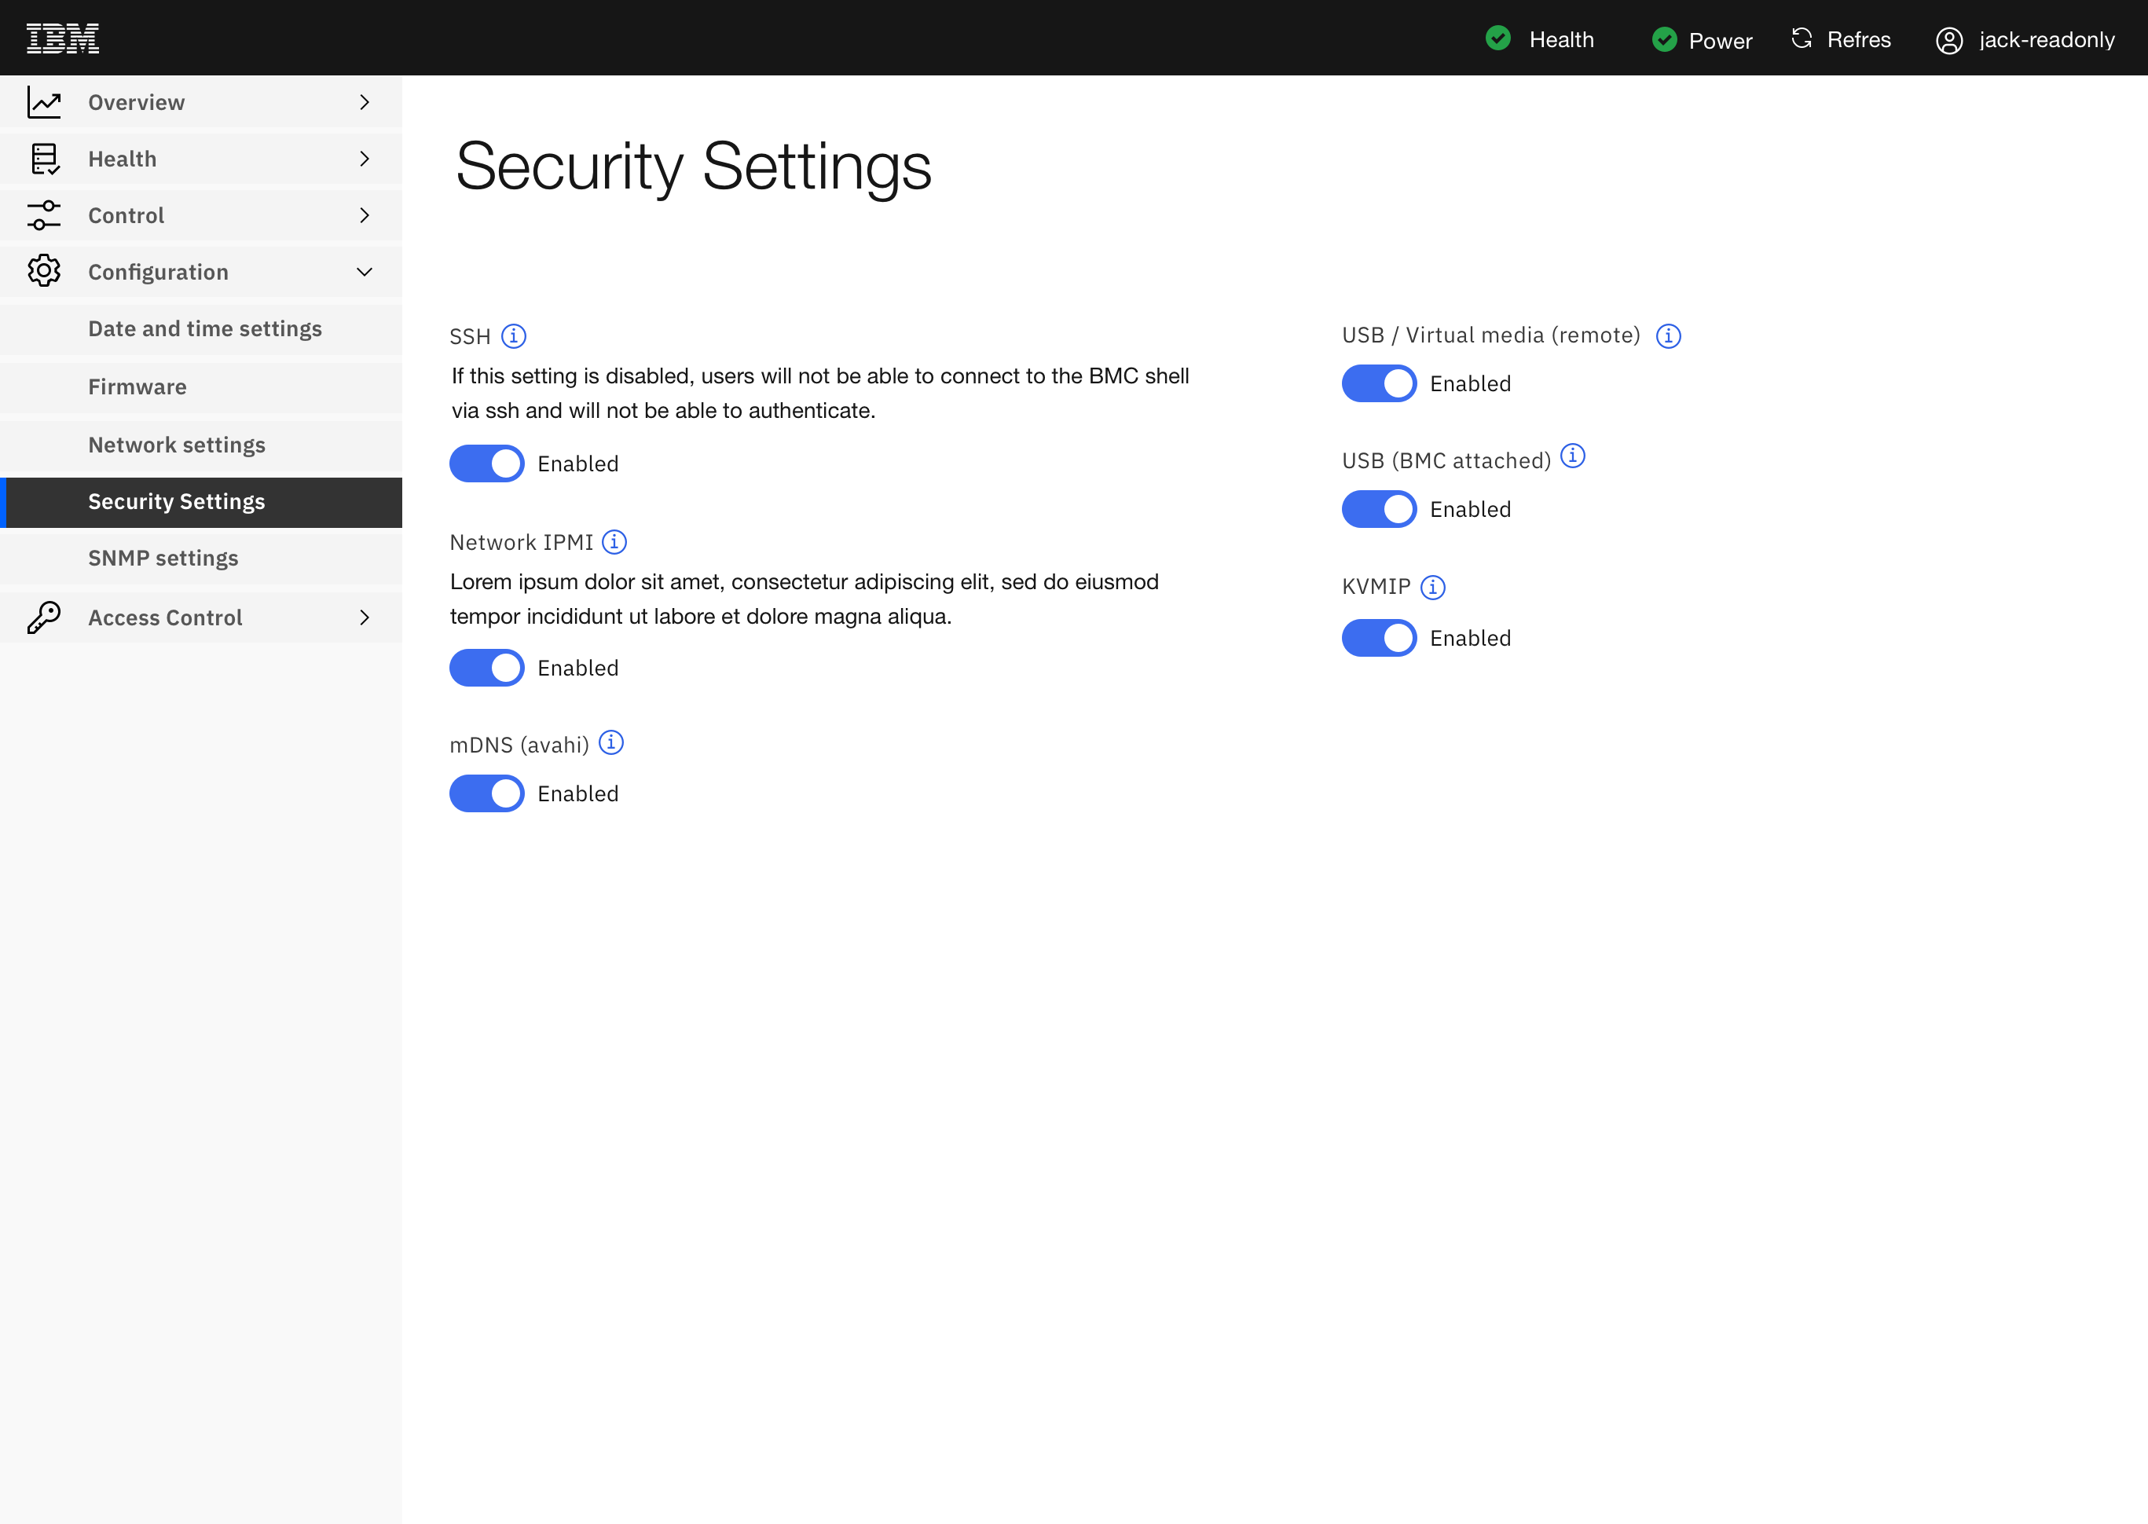Expand the Access Control section
This screenshot has width=2148, height=1524.
[x=364, y=617]
